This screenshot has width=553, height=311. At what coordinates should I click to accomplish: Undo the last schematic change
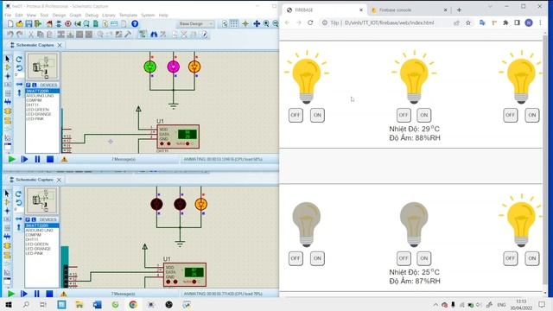(x=10, y=35)
